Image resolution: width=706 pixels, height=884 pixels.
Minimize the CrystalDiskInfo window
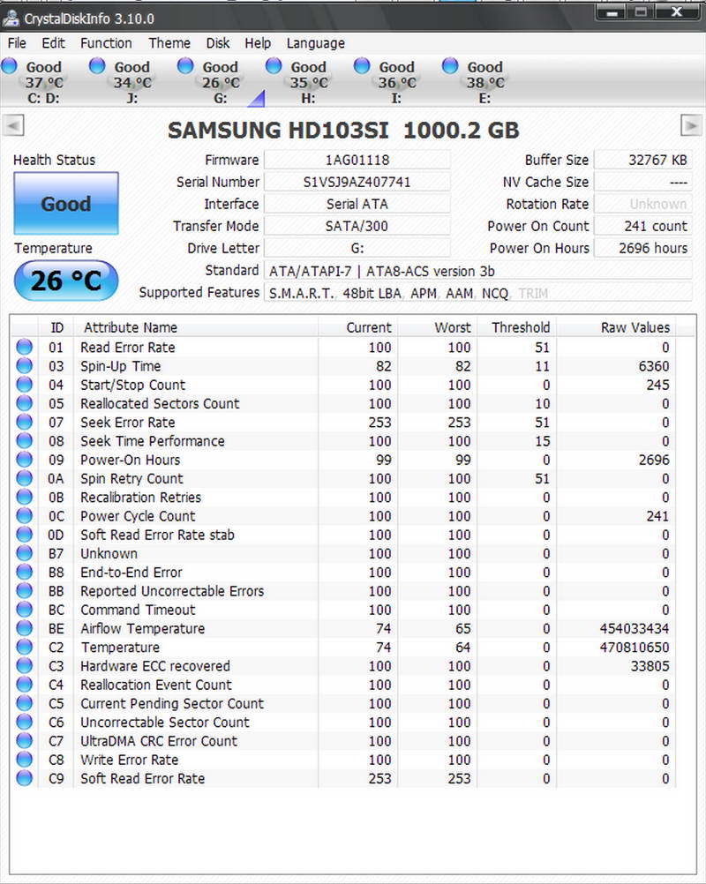[x=613, y=13]
